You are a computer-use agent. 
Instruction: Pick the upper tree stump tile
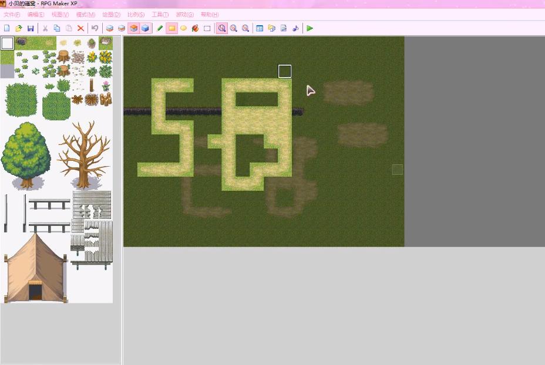point(63,56)
